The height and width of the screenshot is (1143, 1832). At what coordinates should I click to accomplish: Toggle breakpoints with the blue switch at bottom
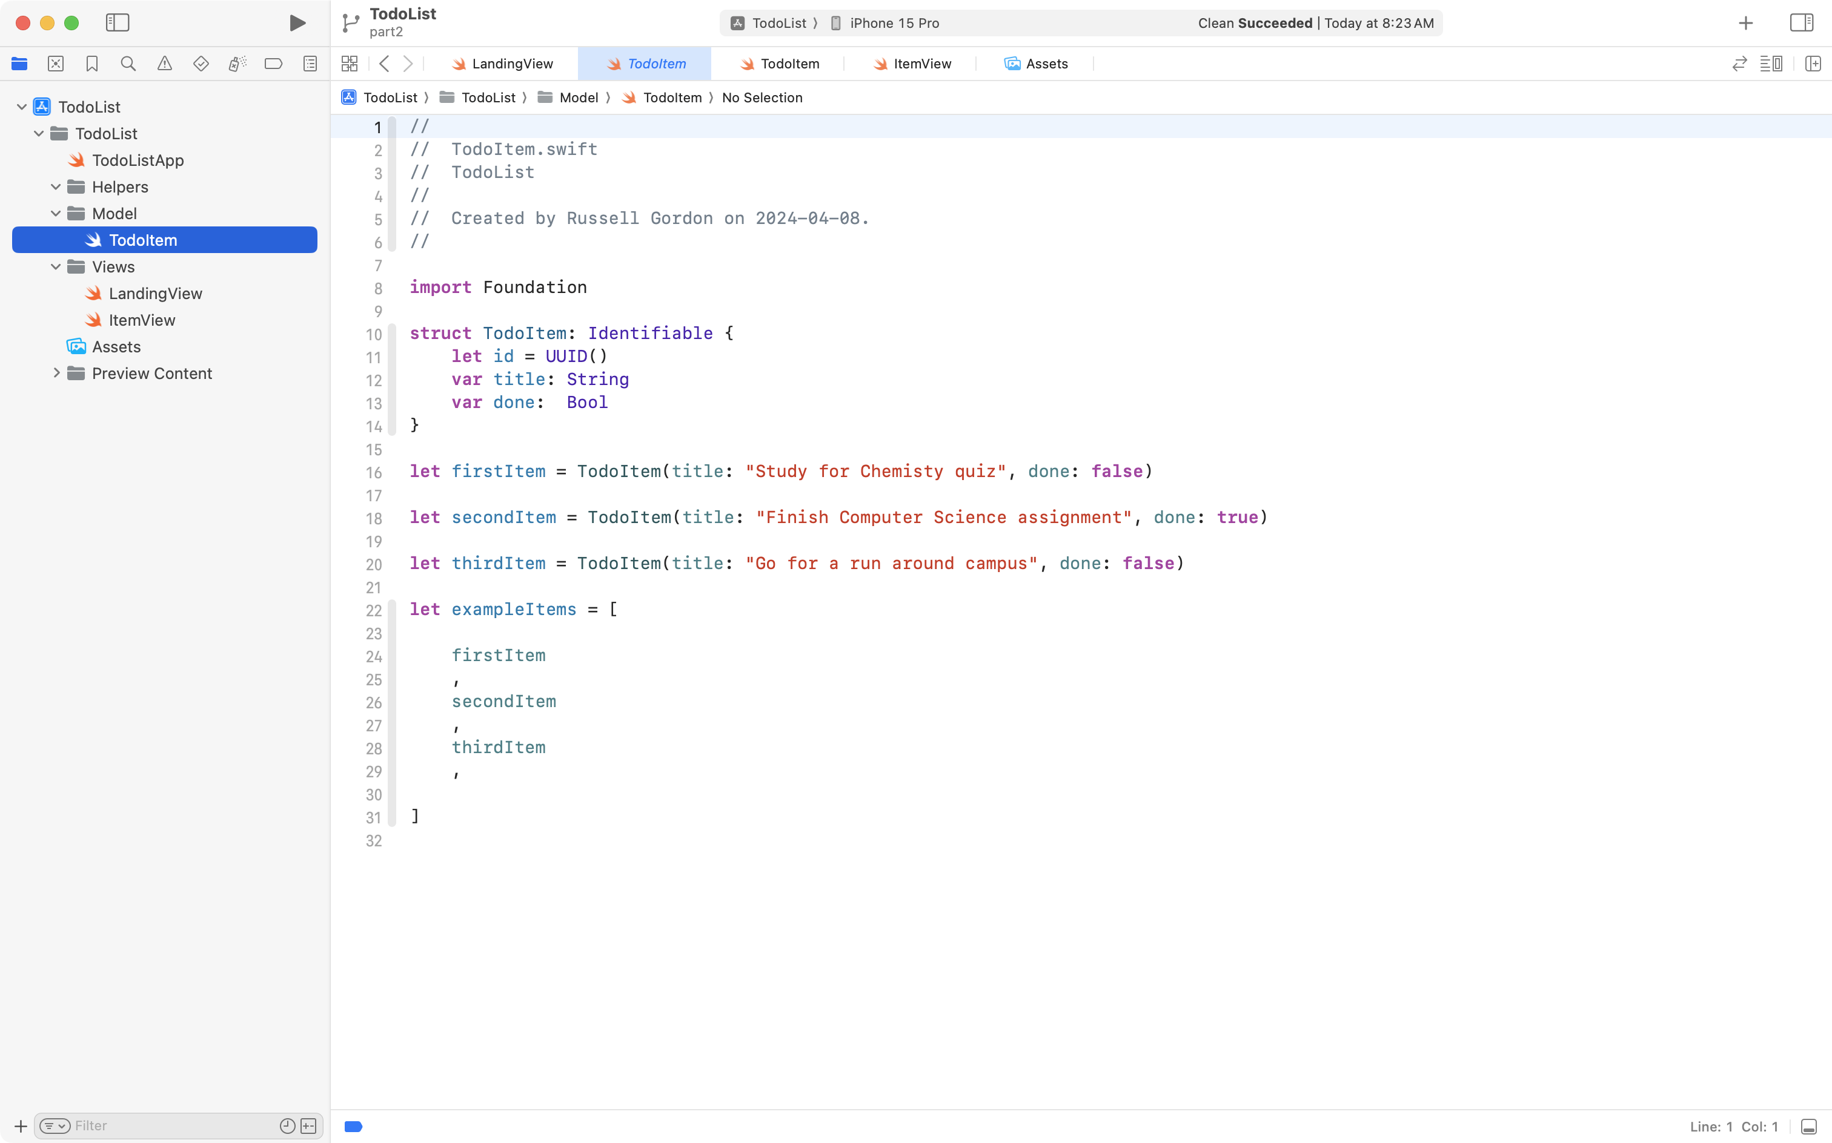tap(353, 1125)
